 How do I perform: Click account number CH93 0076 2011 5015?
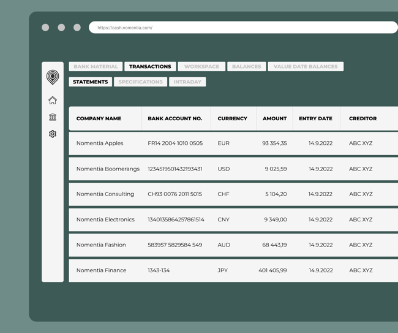pyautogui.click(x=175, y=194)
